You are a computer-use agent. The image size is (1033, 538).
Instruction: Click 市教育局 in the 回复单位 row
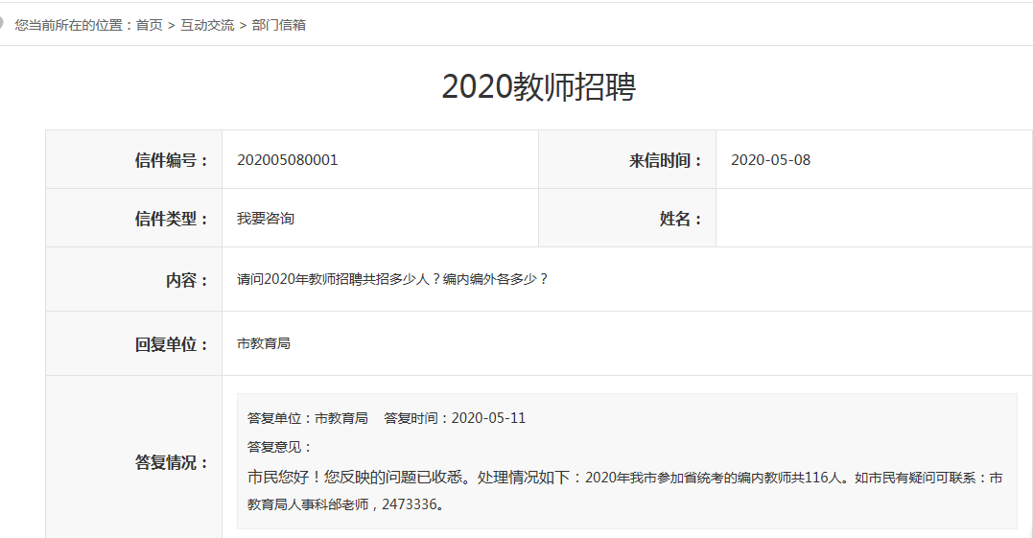(264, 343)
